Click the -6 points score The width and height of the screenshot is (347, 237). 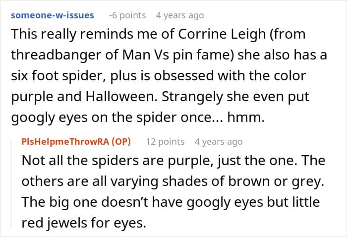[x=127, y=15]
